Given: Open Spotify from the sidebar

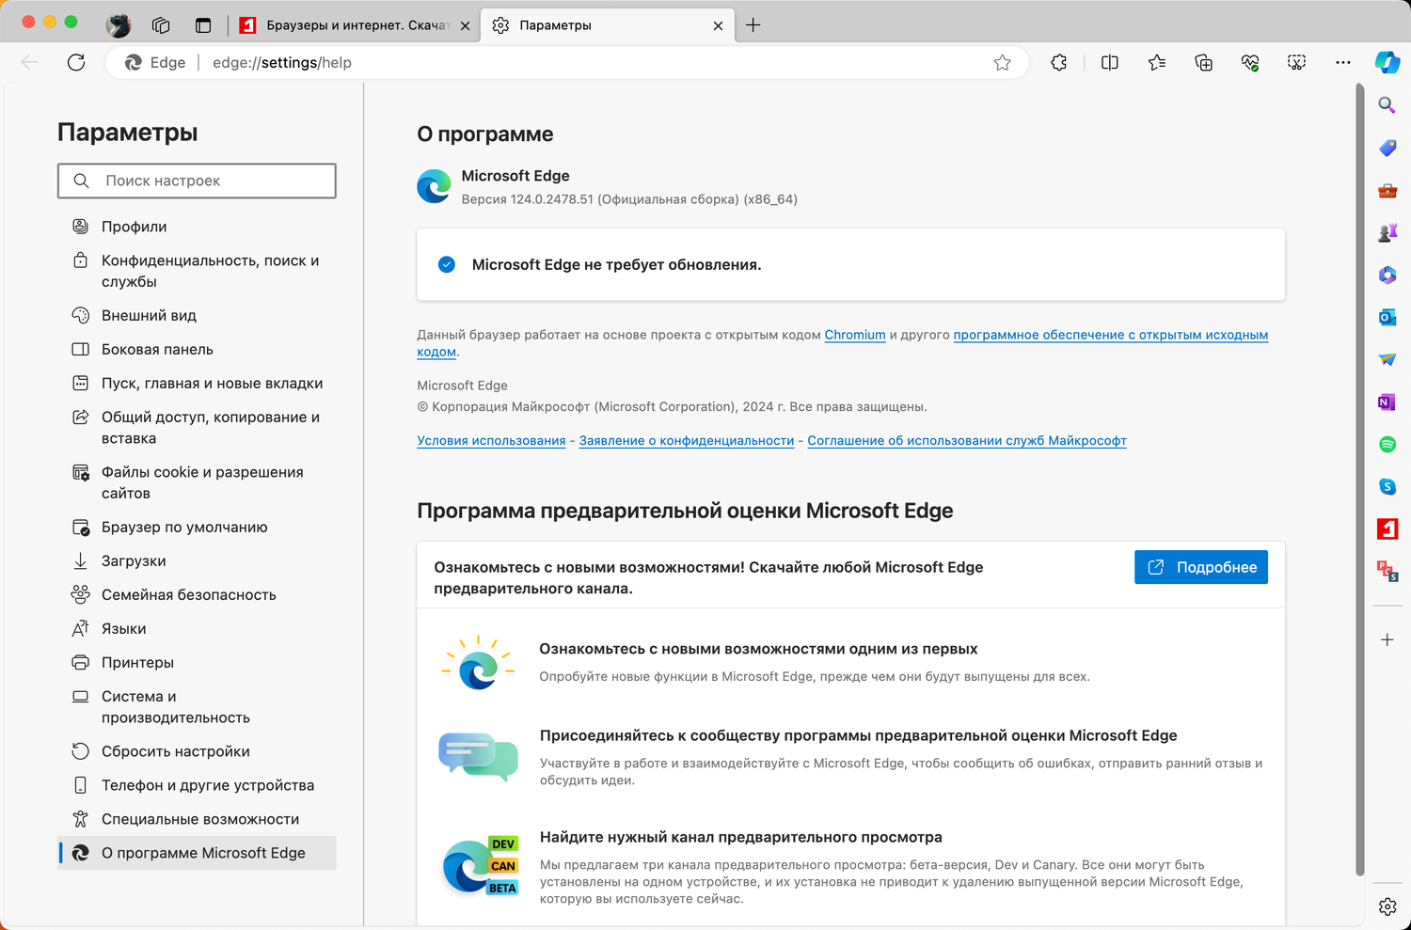Looking at the screenshot, I should 1387,444.
